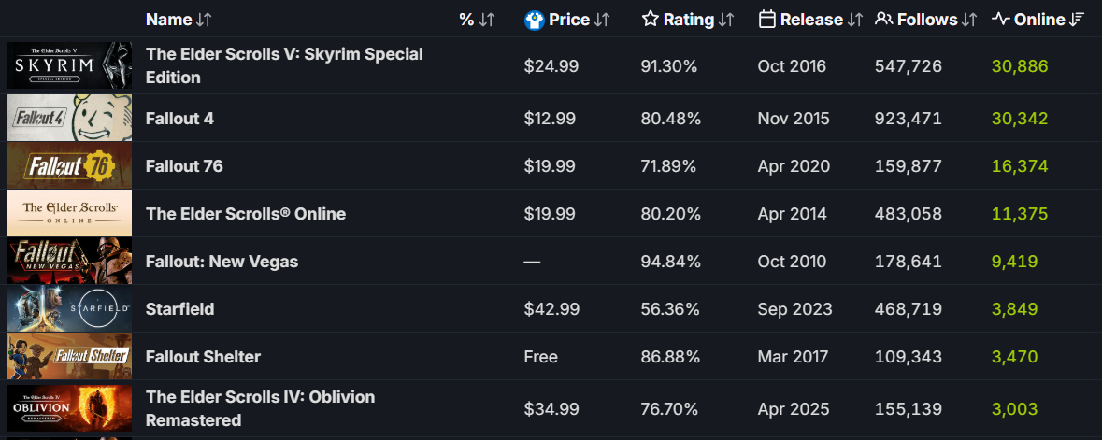Image resolution: width=1102 pixels, height=440 pixels.
Task: Open the Skyrim Special Edition thumbnail
Action: [69, 65]
